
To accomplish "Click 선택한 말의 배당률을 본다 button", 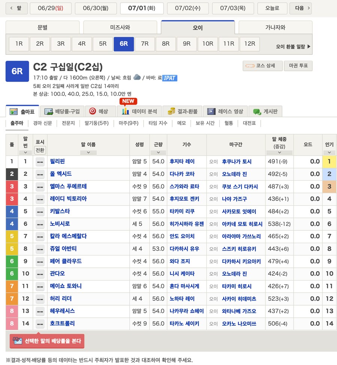I will tap(47, 341).
